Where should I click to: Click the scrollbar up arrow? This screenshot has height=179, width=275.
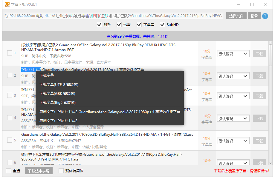(271, 43)
